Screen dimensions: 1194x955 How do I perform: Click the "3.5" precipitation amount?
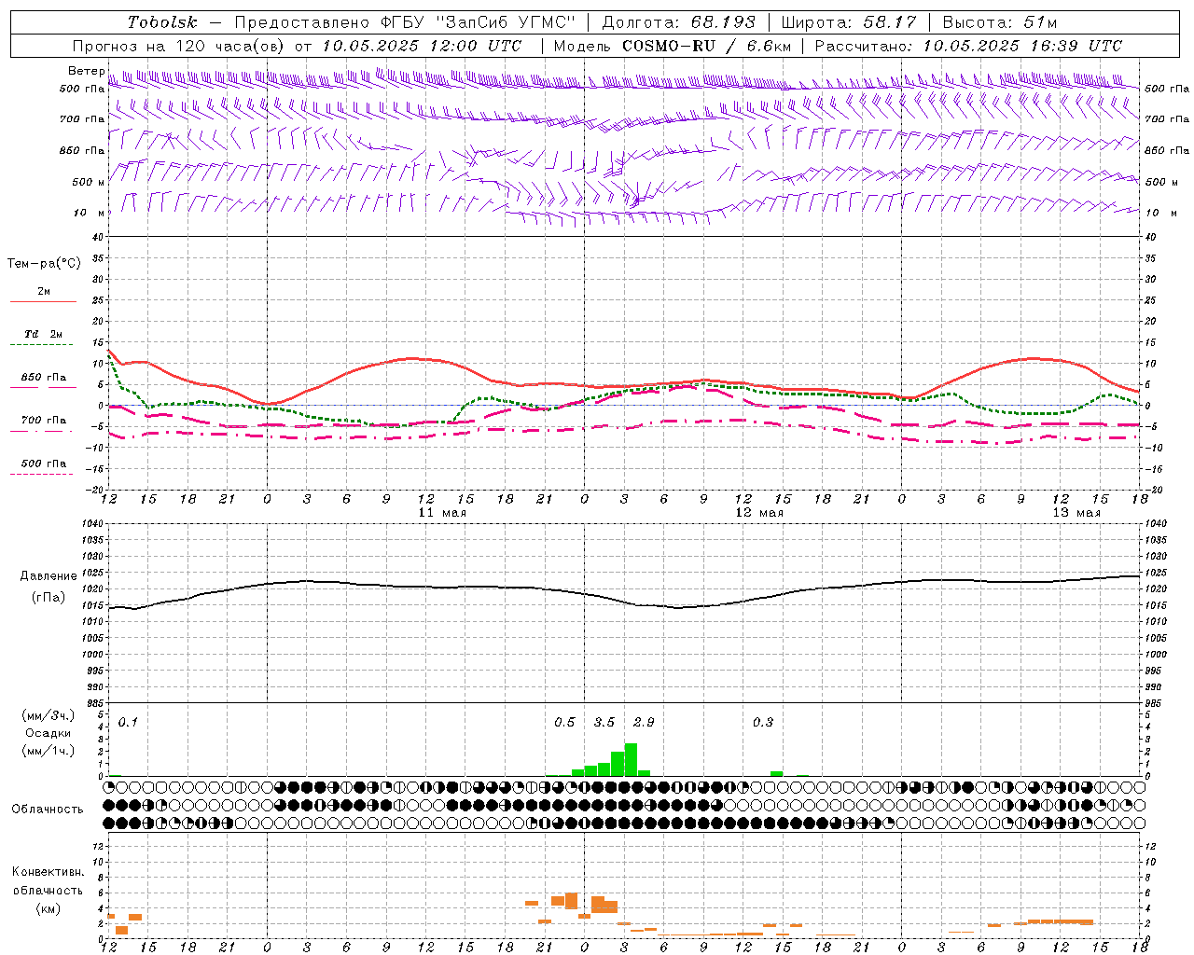click(x=604, y=723)
